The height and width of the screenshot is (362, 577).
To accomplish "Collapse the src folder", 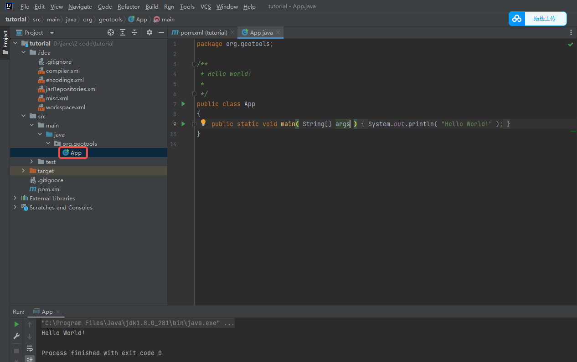I will [x=24, y=116].
